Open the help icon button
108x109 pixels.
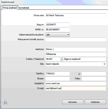(5, 102)
